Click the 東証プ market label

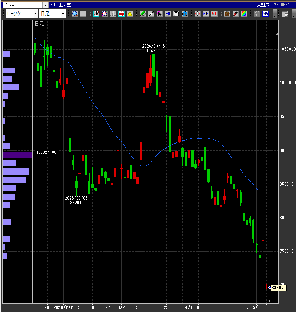pyautogui.click(x=263, y=5)
